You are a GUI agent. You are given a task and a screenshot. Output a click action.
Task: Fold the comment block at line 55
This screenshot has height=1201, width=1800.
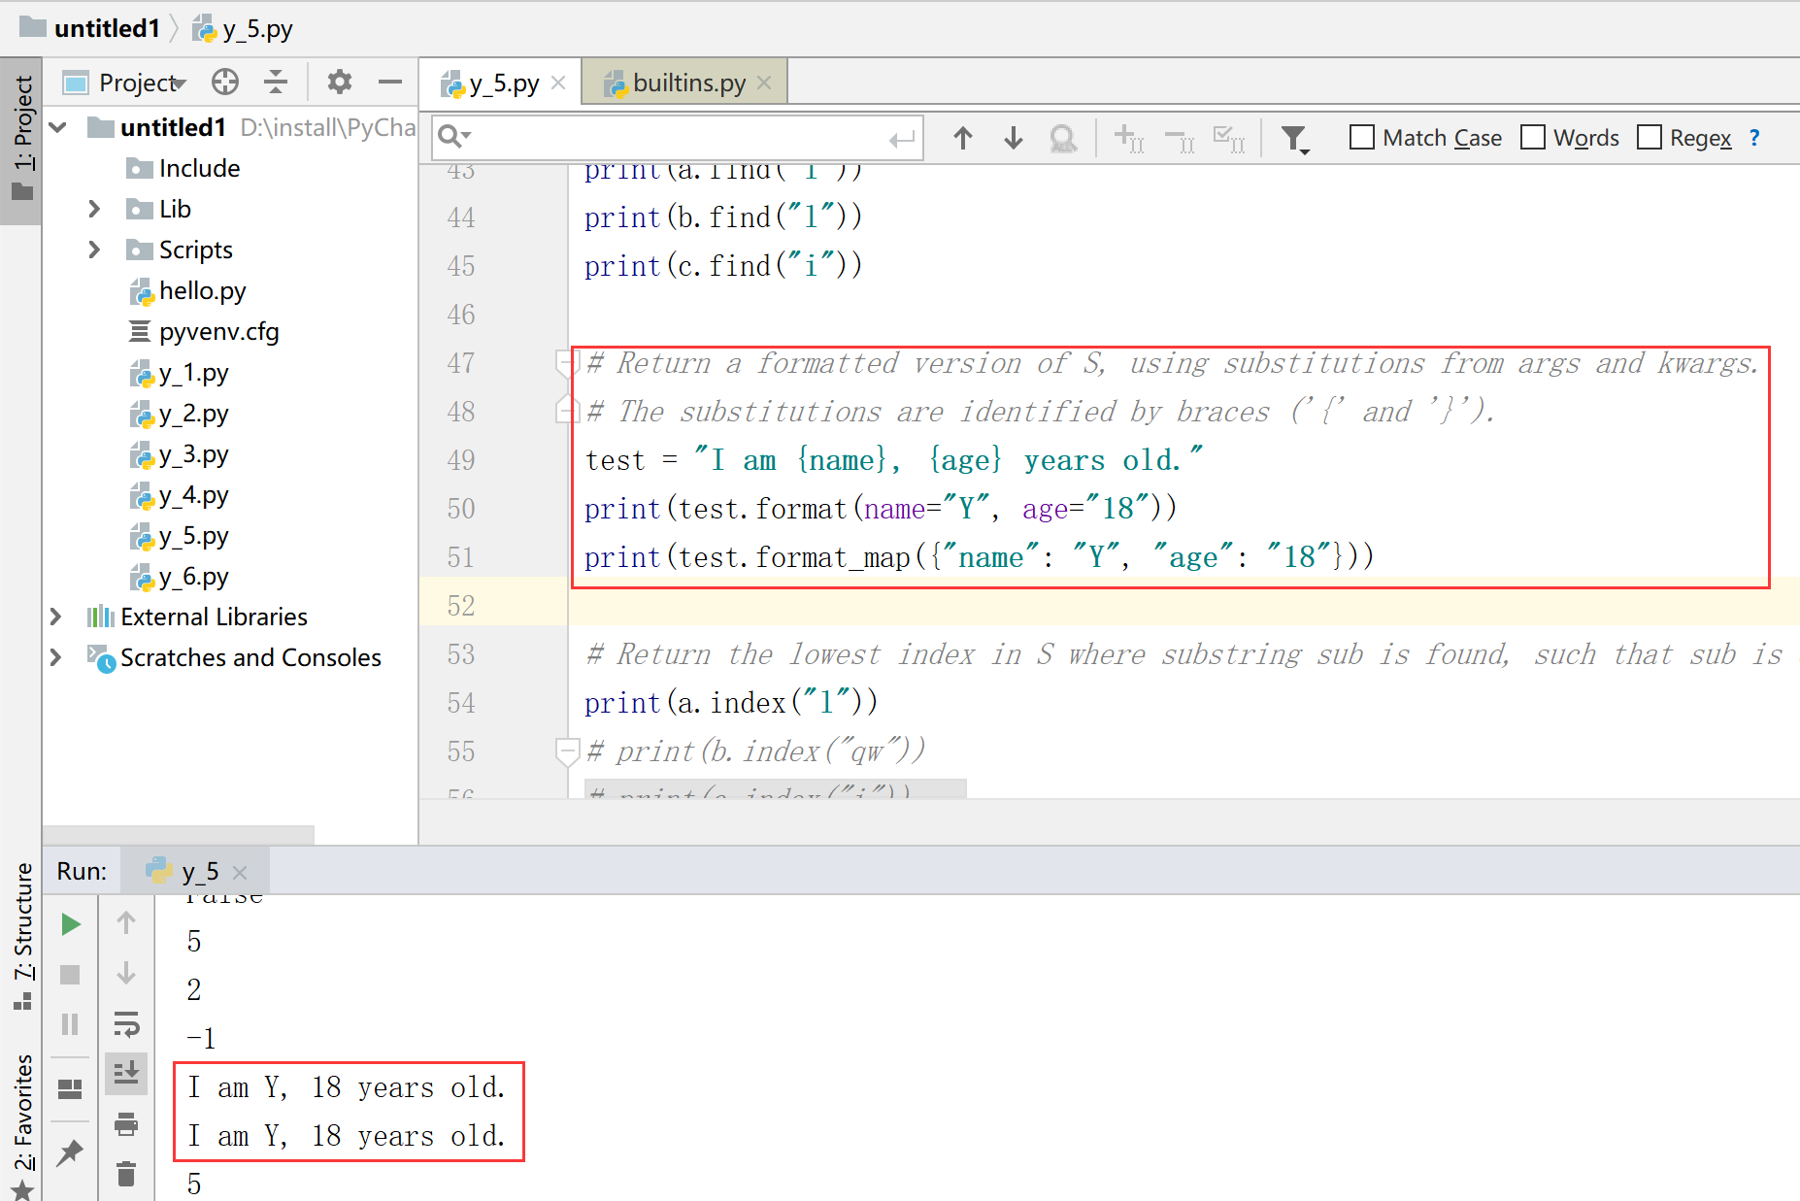pos(566,751)
